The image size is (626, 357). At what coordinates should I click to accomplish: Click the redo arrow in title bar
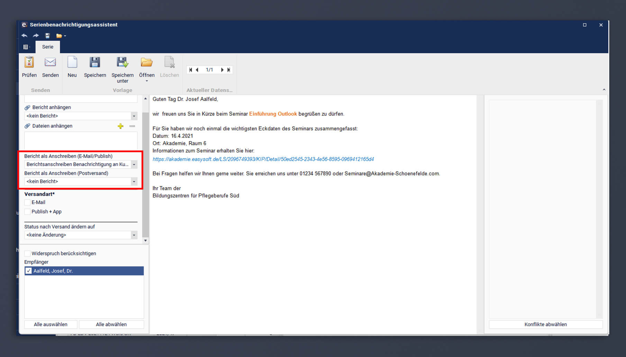(x=36, y=36)
